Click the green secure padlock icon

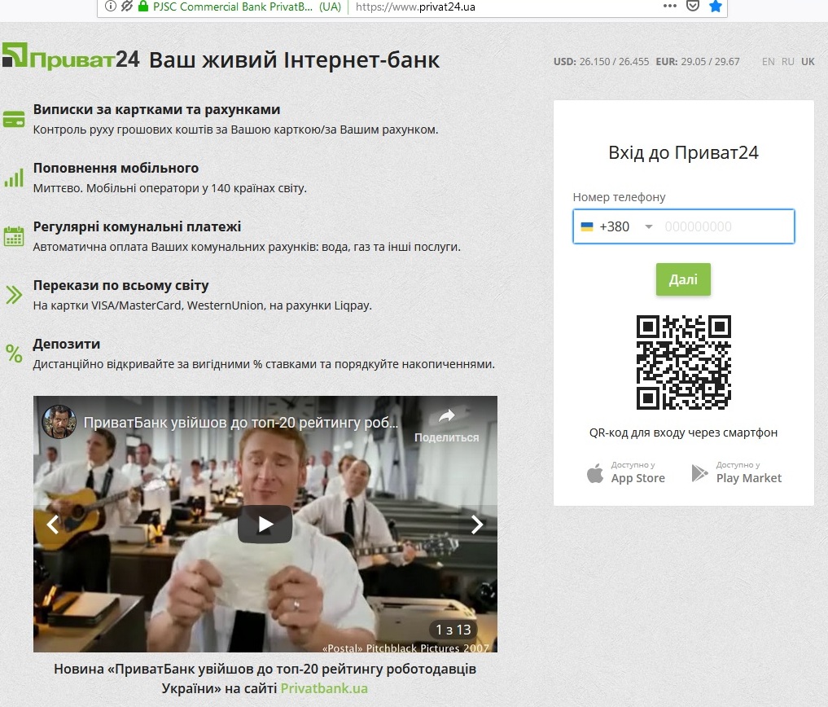click(142, 7)
